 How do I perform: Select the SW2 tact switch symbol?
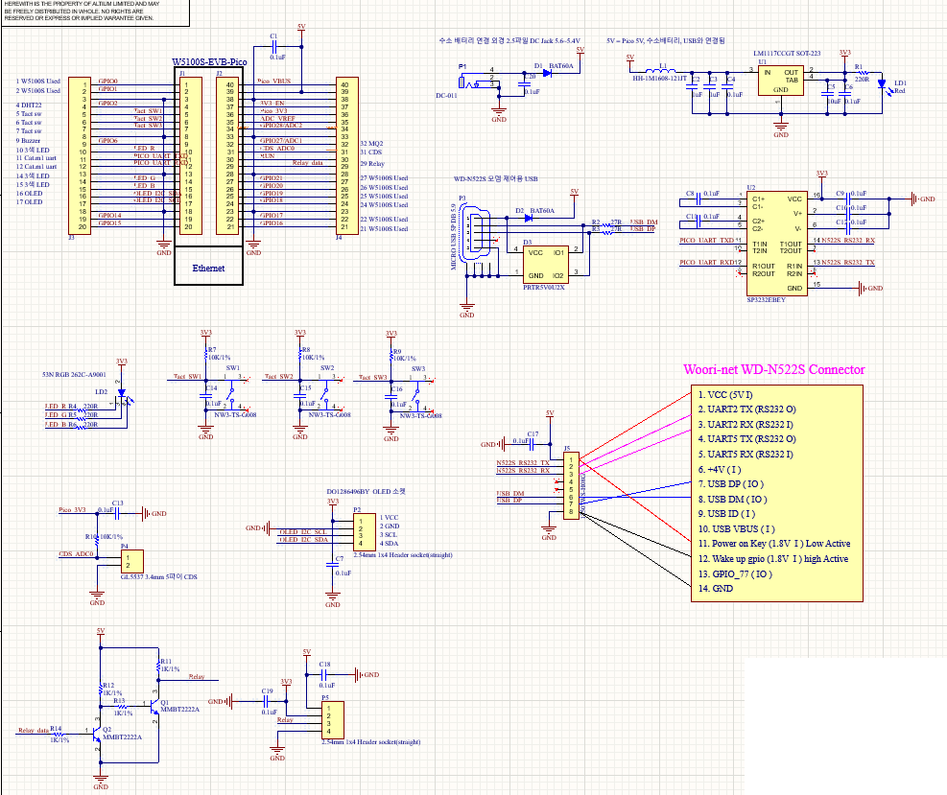point(326,393)
